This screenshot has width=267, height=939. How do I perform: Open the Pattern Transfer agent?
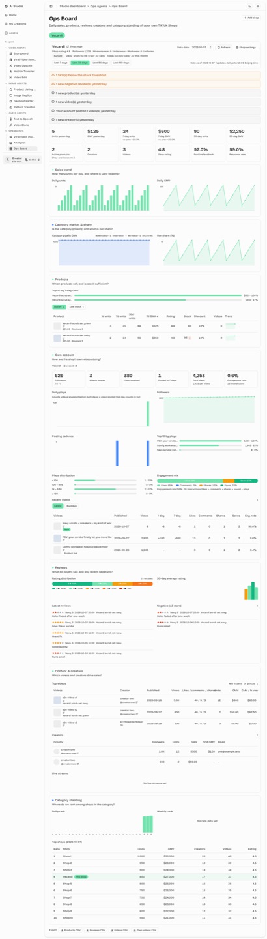[x=24, y=107]
